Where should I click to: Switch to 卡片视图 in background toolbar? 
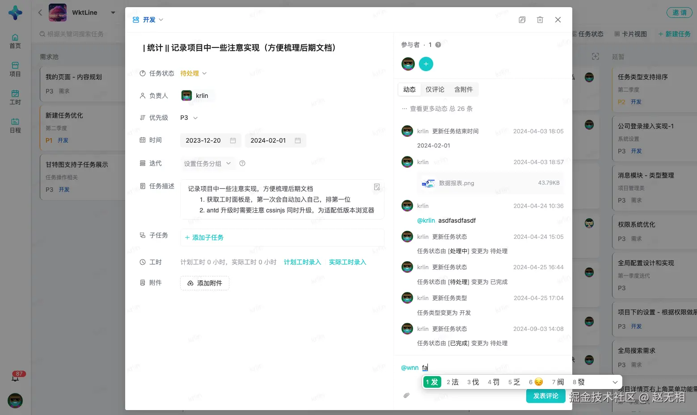(631, 34)
